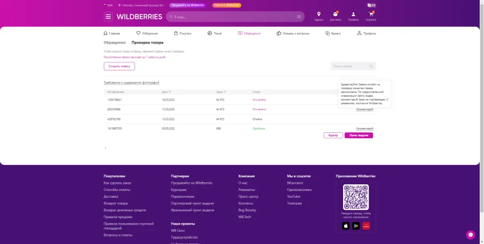This screenshot has height=244, width=484.
Task: Choose Курьер return option
Action: point(333,135)
